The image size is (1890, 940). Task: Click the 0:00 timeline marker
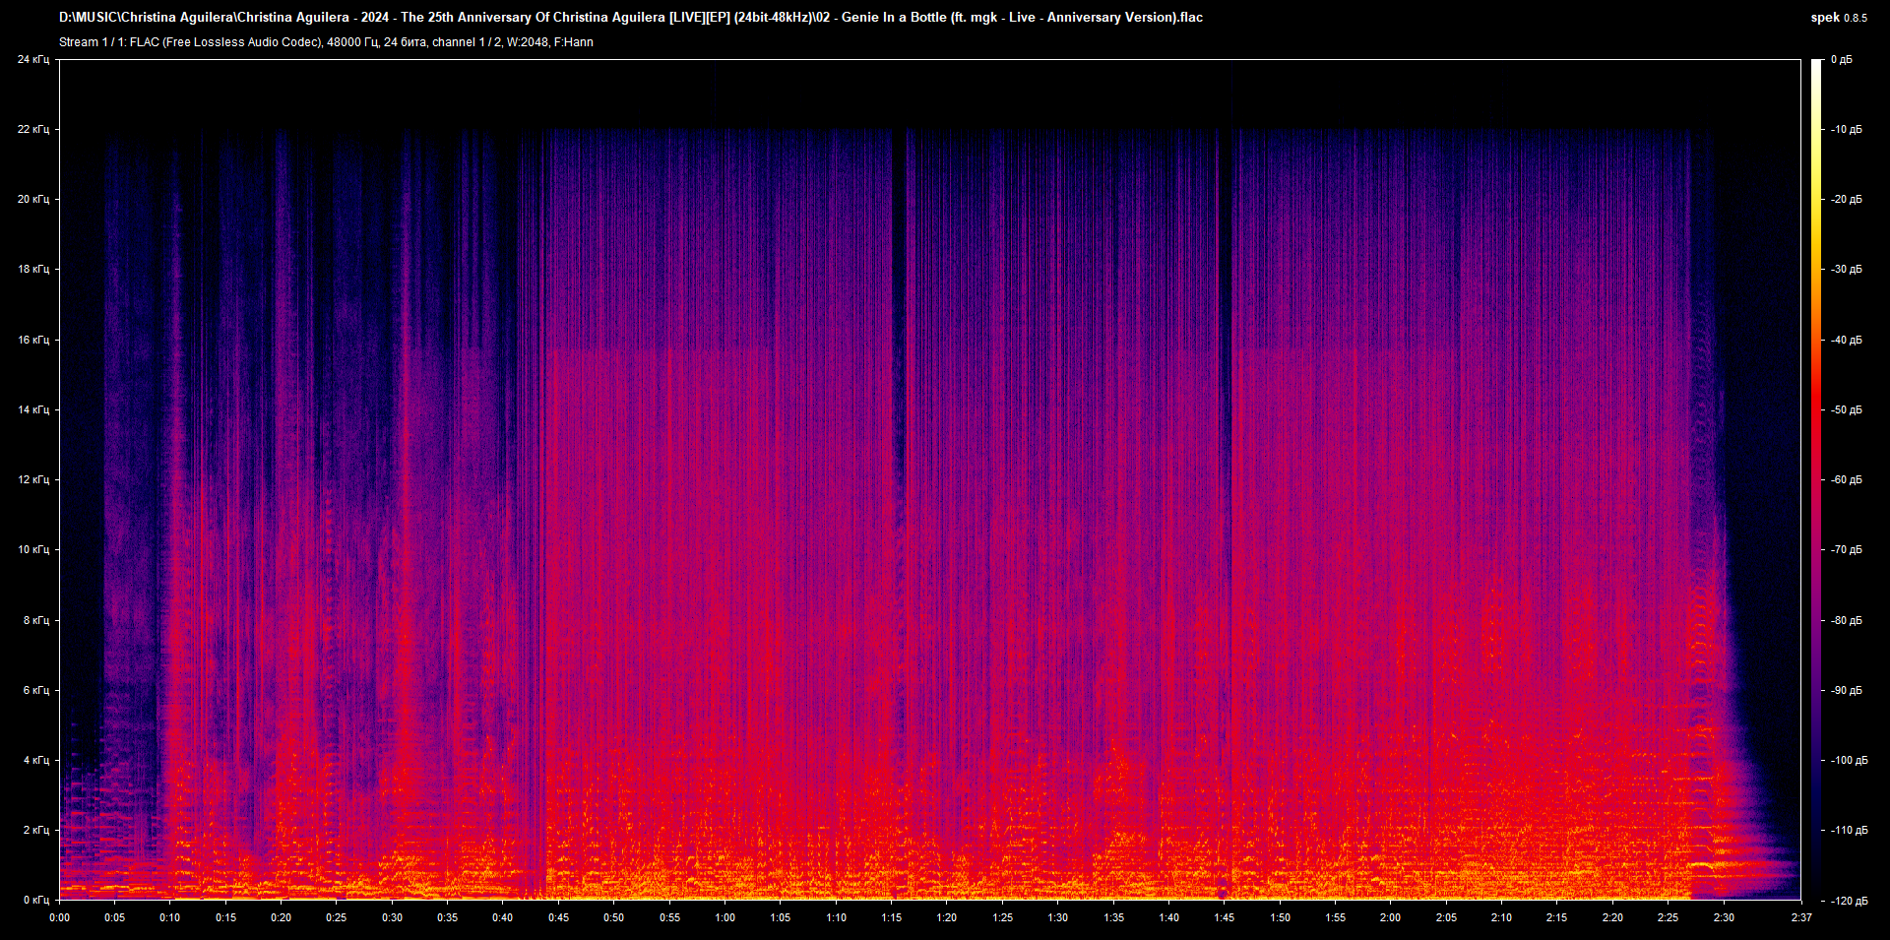(x=59, y=917)
